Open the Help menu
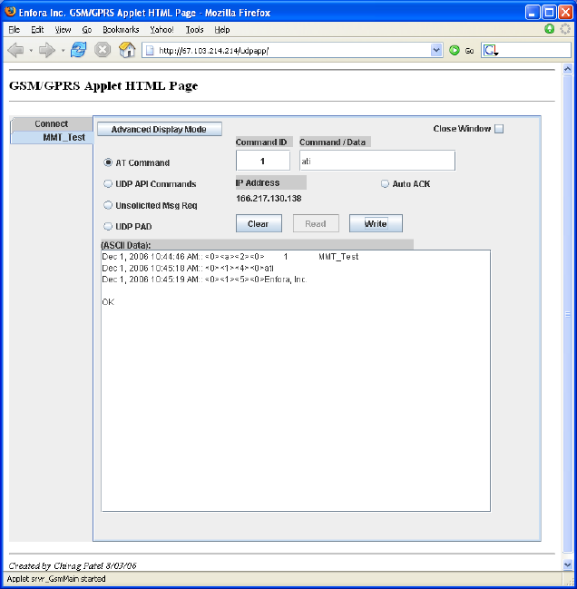 (222, 30)
